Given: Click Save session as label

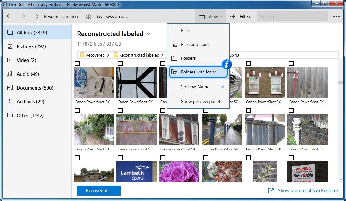Looking at the screenshot, I should pos(112,17).
